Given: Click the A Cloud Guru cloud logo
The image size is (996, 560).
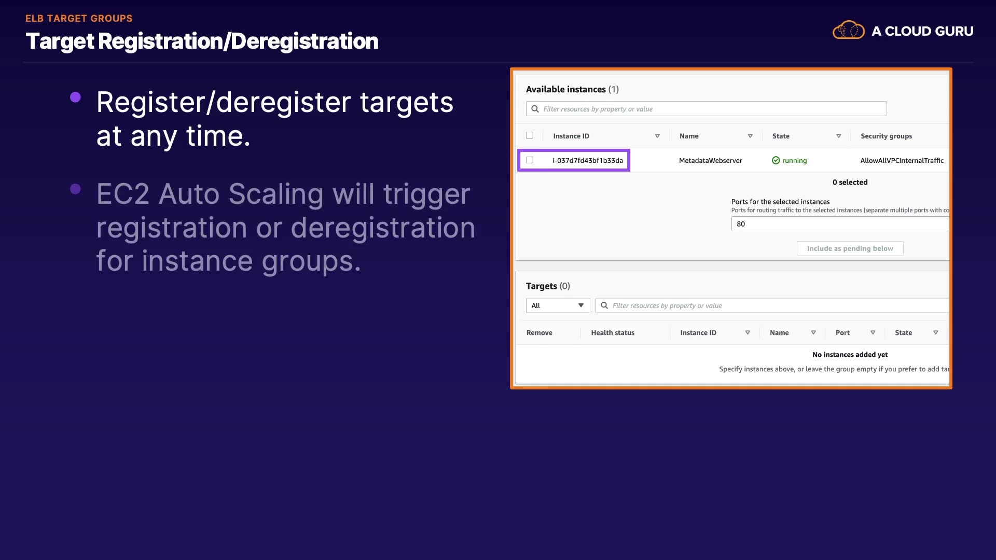Looking at the screenshot, I should coord(848,31).
